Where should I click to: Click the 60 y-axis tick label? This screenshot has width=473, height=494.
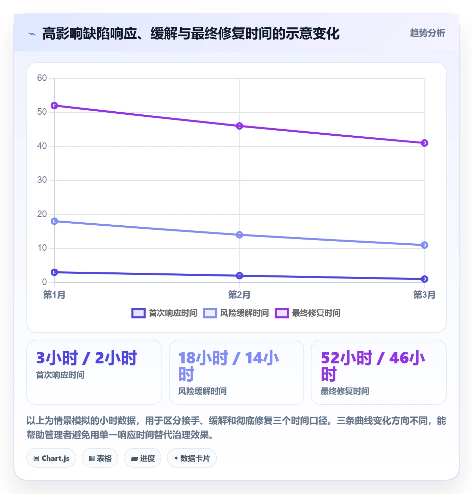[x=42, y=78]
